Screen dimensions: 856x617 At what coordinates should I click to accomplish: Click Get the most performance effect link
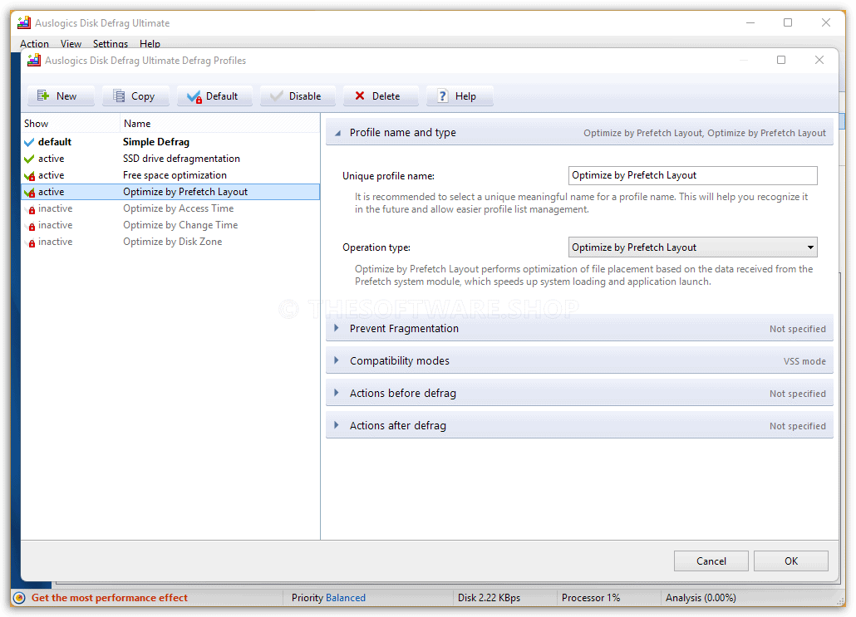[109, 598]
